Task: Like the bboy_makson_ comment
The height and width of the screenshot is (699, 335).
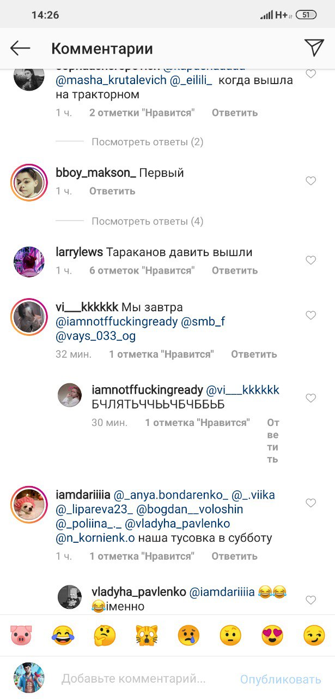Action: (x=310, y=181)
